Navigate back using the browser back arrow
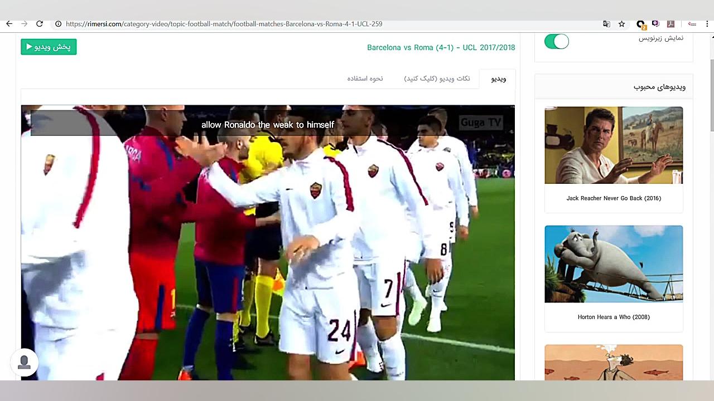Viewport: 714px width, 401px height. pyautogui.click(x=8, y=23)
